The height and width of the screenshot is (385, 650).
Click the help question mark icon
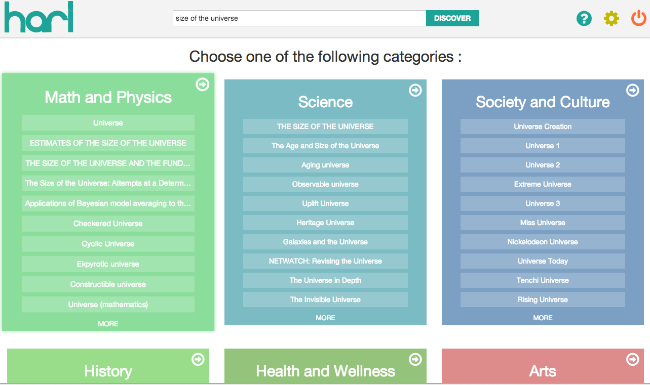click(584, 19)
